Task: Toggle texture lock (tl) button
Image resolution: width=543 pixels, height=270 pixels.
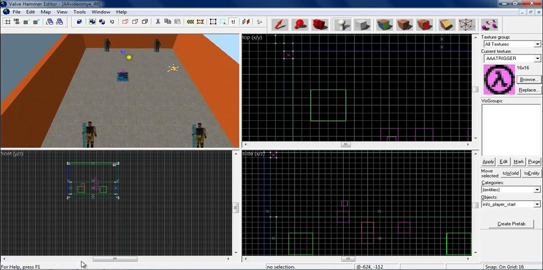Action: (x=233, y=22)
